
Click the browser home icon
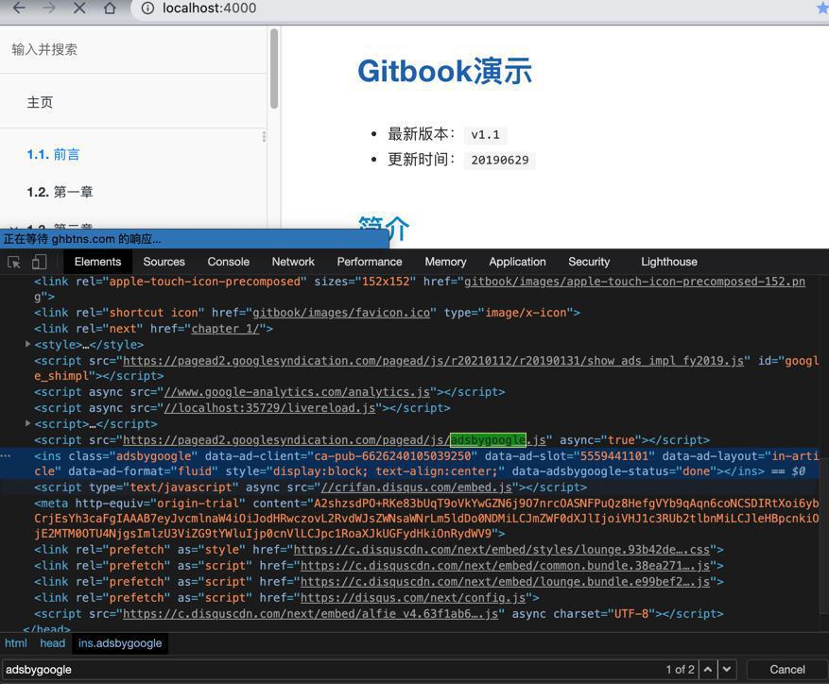click(x=110, y=8)
